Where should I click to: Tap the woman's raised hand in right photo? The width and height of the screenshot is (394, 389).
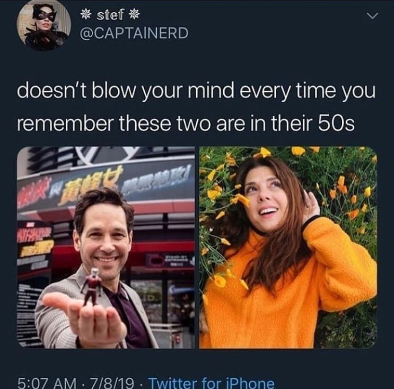311,204
